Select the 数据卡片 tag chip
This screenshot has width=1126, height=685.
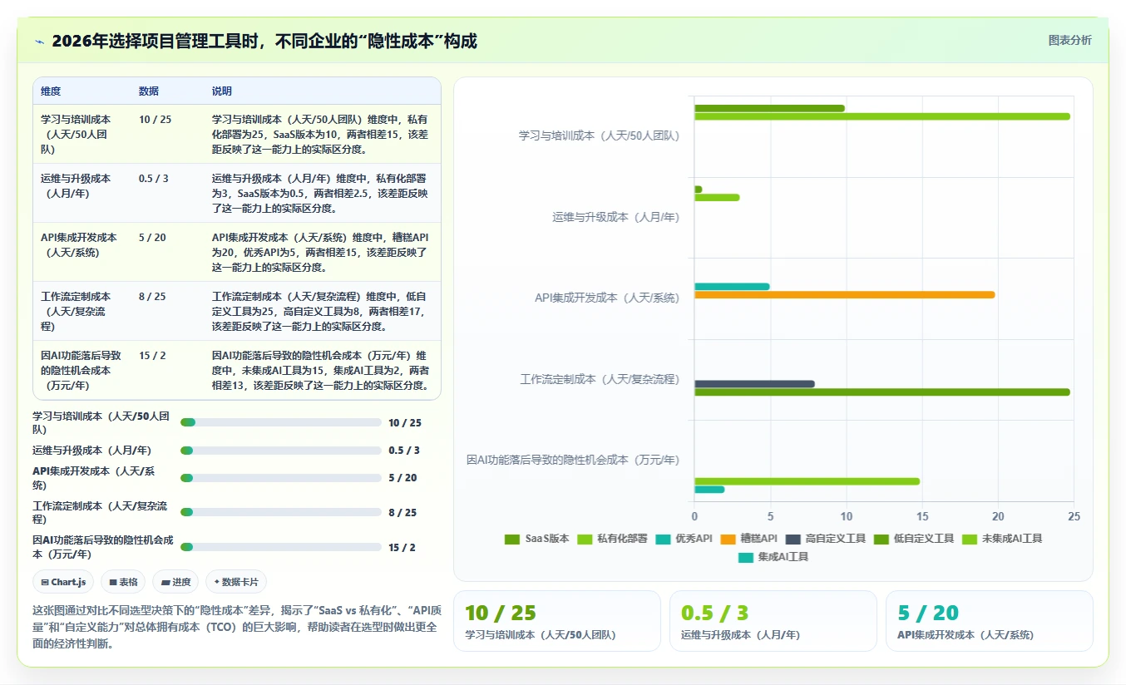coord(237,582)
